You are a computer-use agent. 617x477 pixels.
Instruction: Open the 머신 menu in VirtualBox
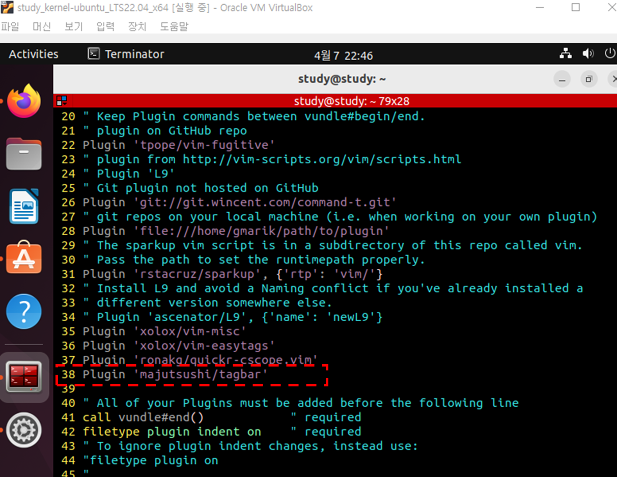pyautogui.click(x=41, y=26)
